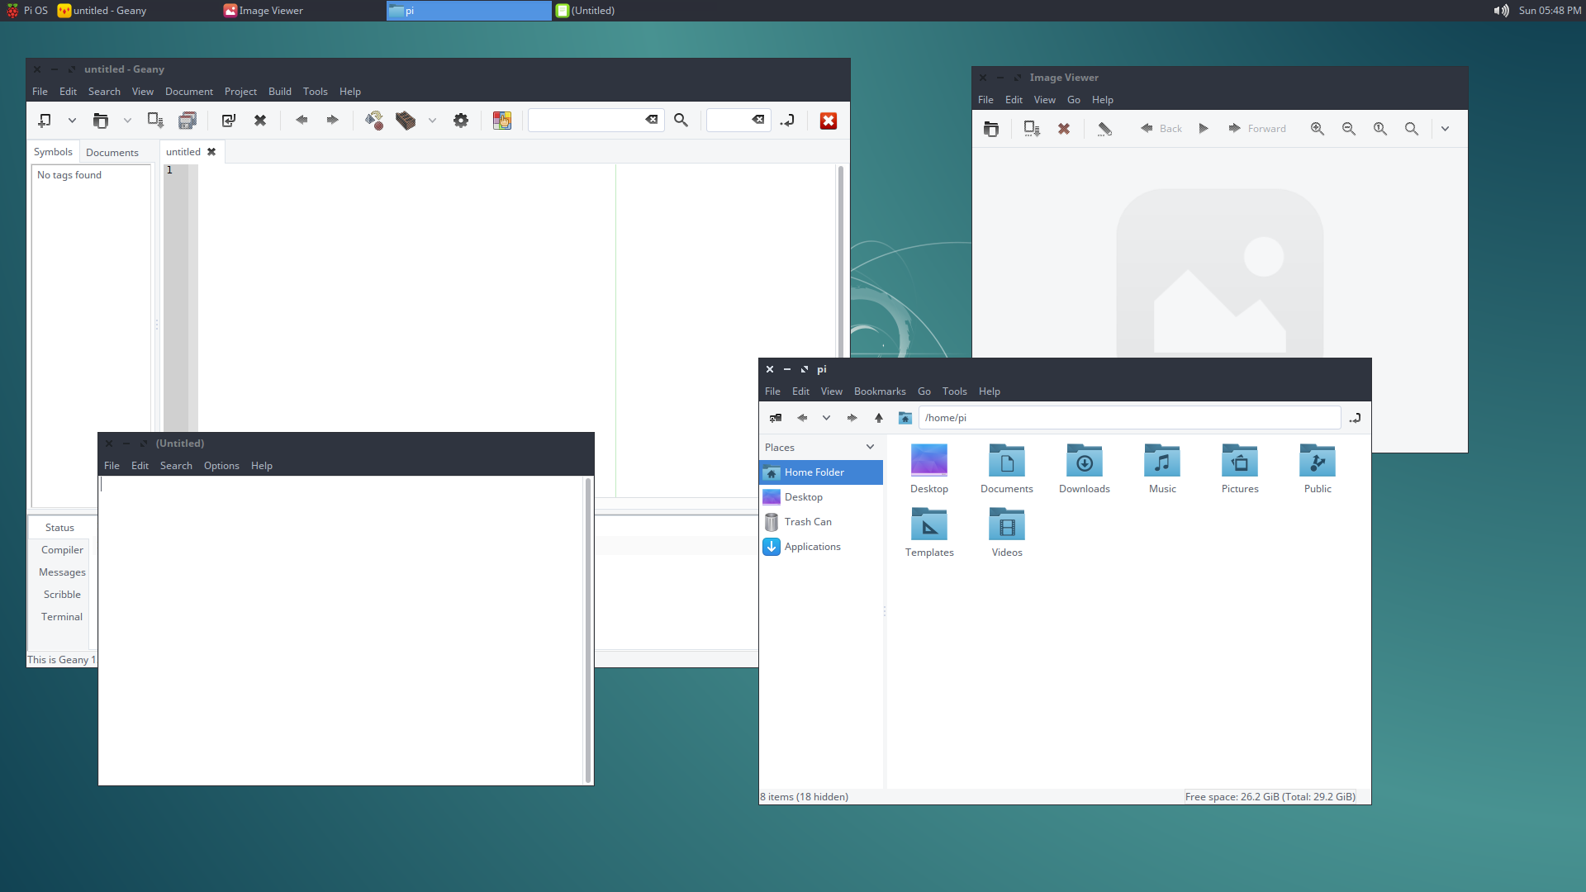Switch to the Documents tab in Geany sidebar
1586x892 pixels.
pos(112,153)
